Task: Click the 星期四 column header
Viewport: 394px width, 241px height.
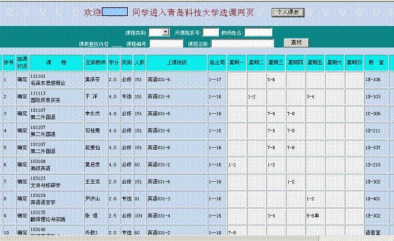Action: pyautogui.click(x=295, y=63)
